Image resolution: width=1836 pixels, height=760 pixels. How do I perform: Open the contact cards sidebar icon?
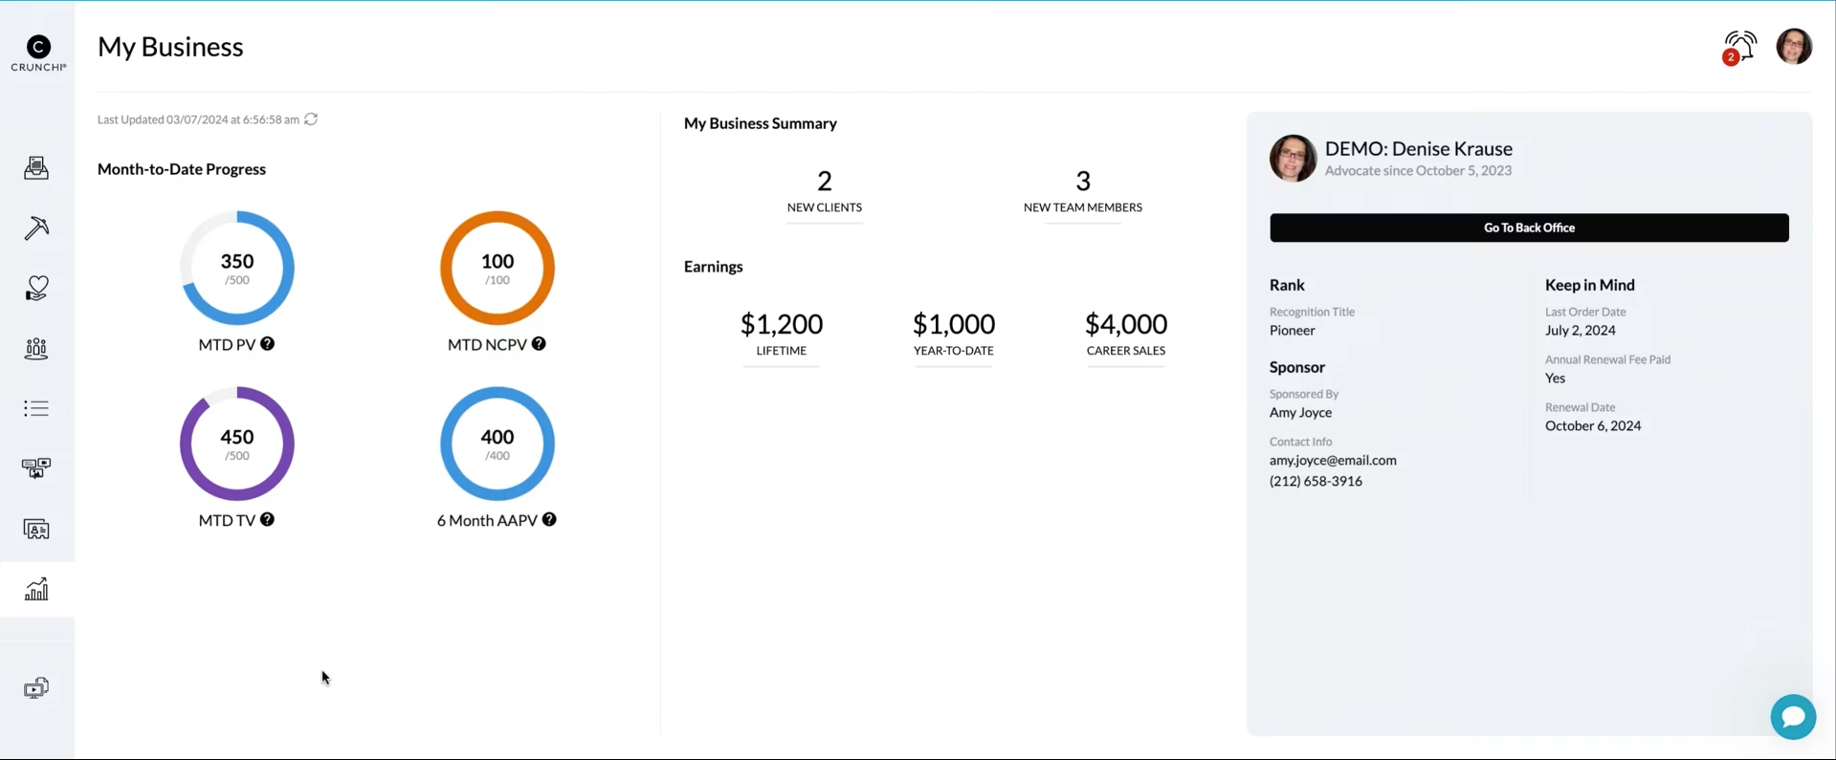(x=36, y=529)
